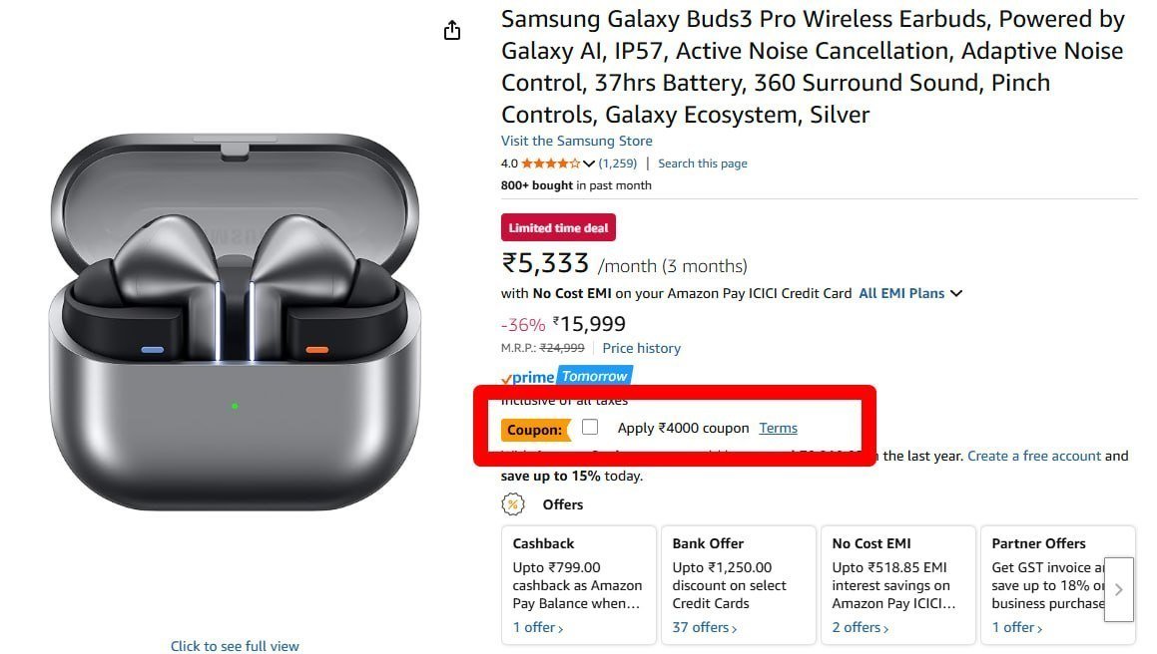The height and width of the screenshot is (654, 1157).
Task: Click Search this page
Action: pos(702,163)
